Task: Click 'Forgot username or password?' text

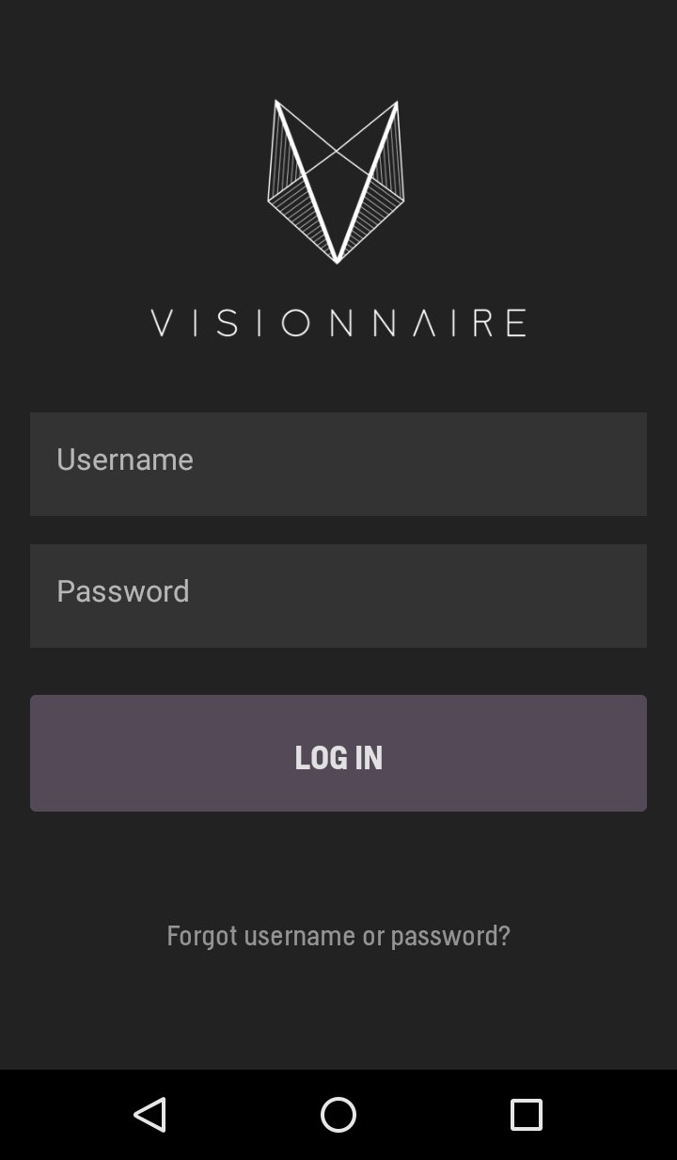Action: 338,935
